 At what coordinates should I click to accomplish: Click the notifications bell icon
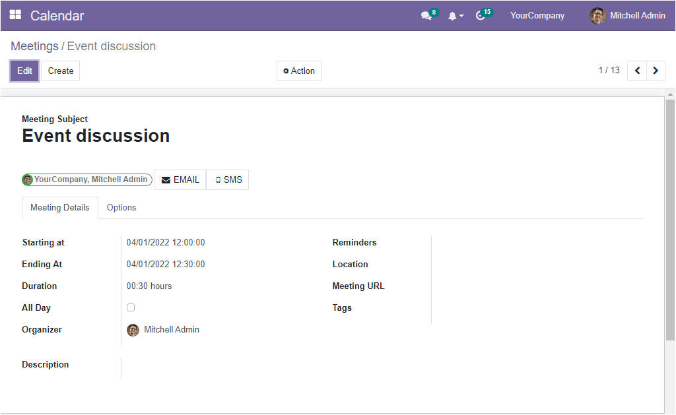(x=453, y=16)
